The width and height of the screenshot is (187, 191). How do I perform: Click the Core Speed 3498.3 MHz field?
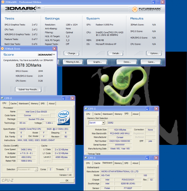(26, 150)
